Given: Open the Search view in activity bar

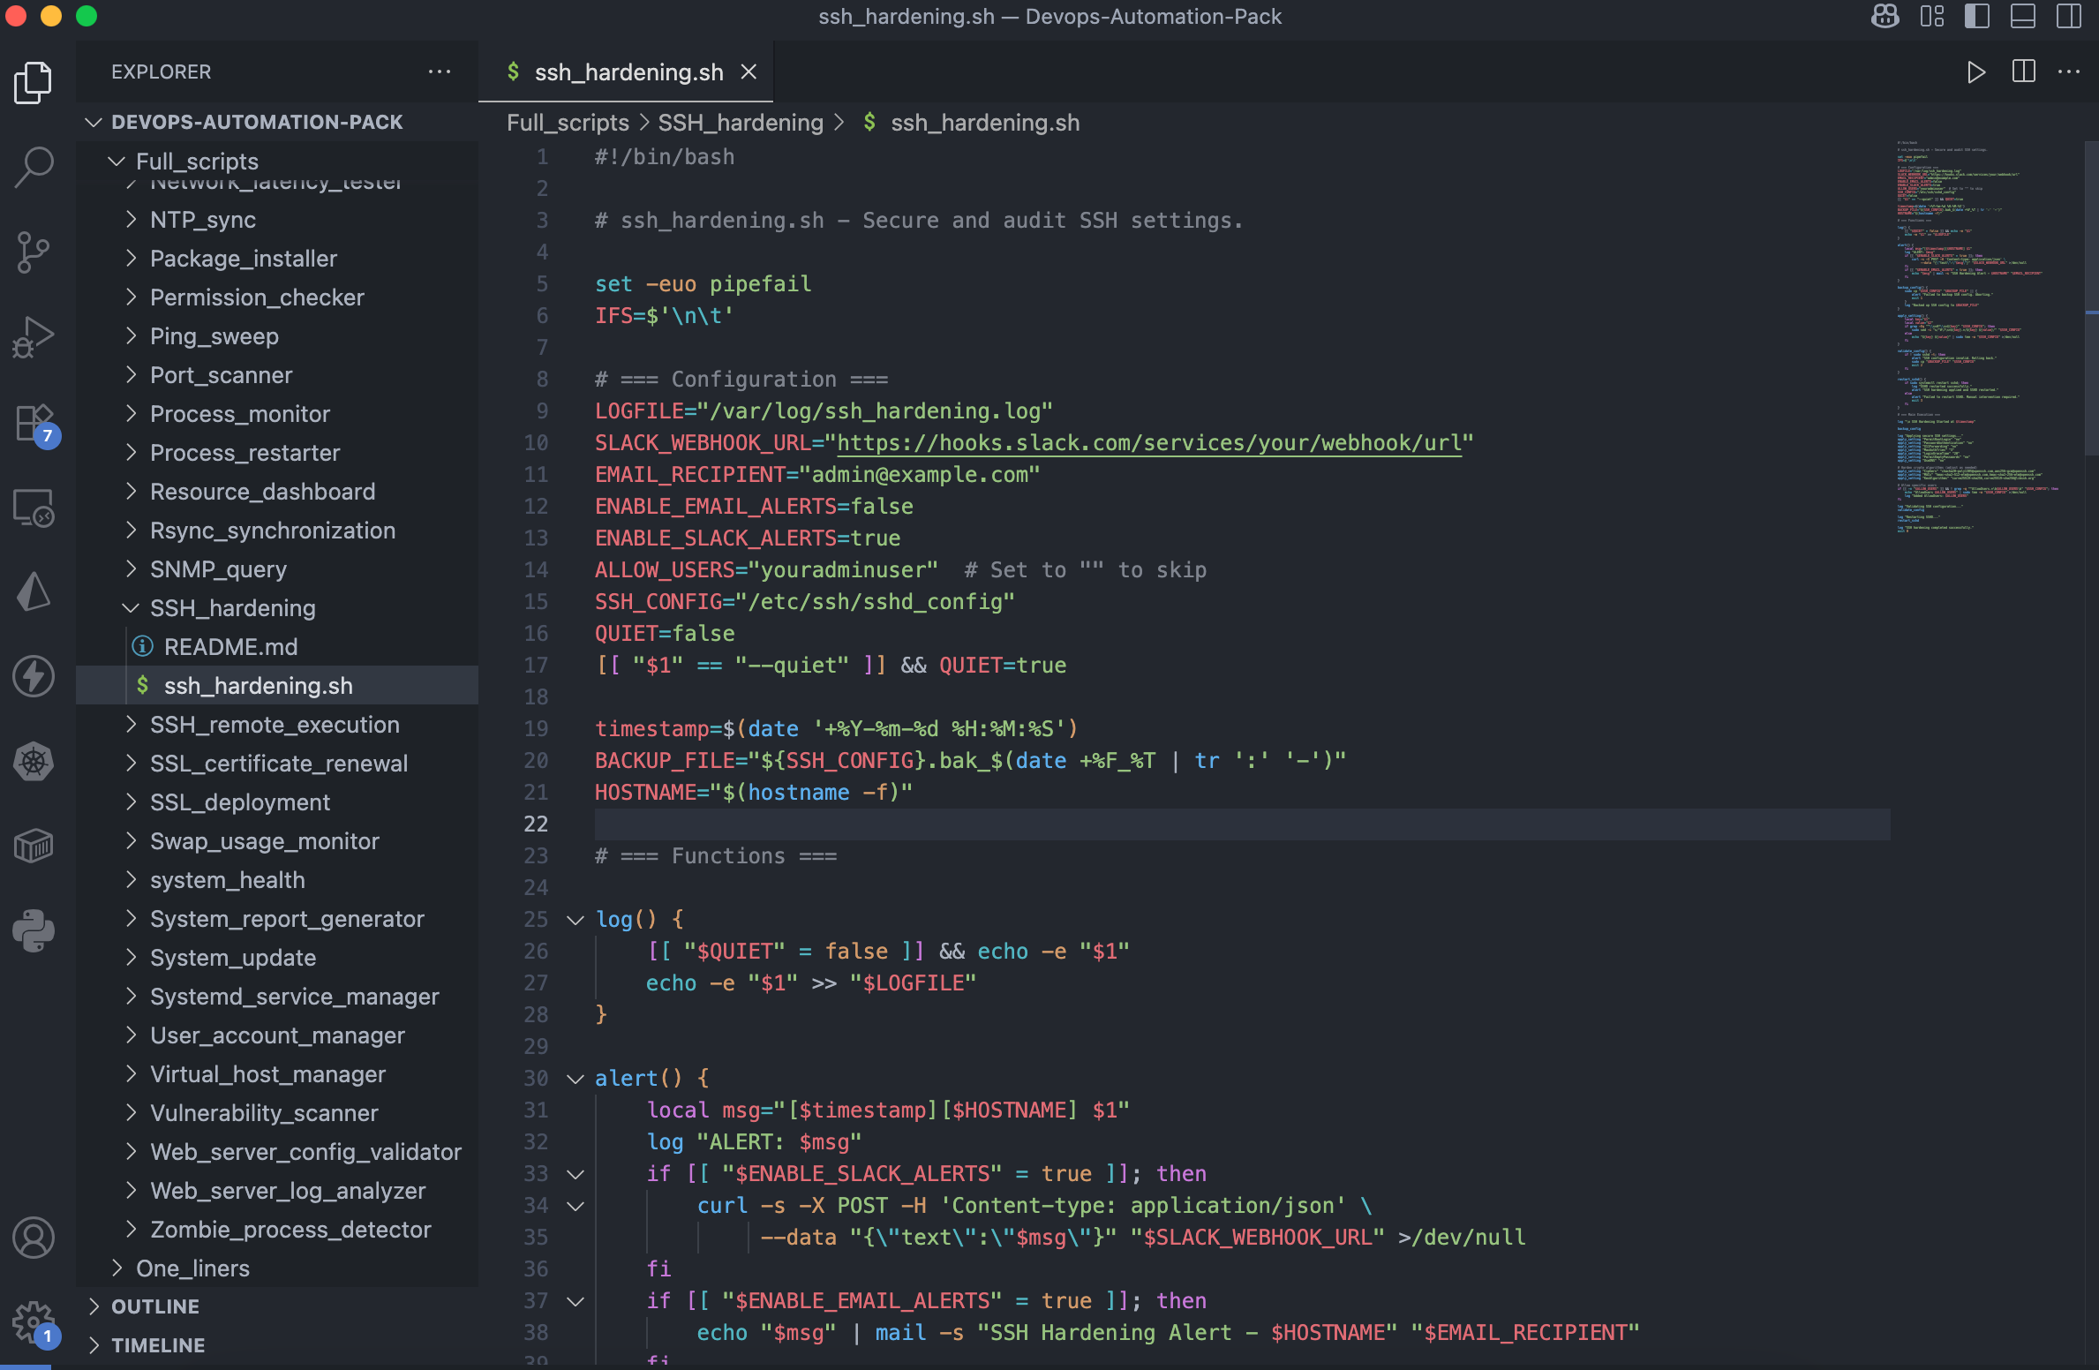Looking at the screenshot, I should (x=34, y=167).
